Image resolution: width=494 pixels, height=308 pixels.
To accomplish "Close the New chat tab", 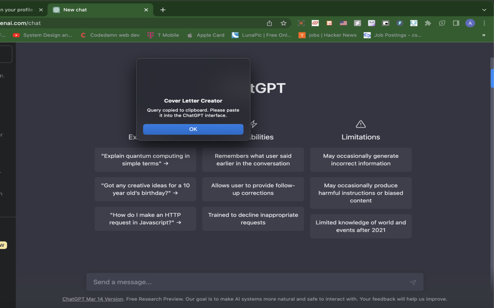I will (146, 10).
